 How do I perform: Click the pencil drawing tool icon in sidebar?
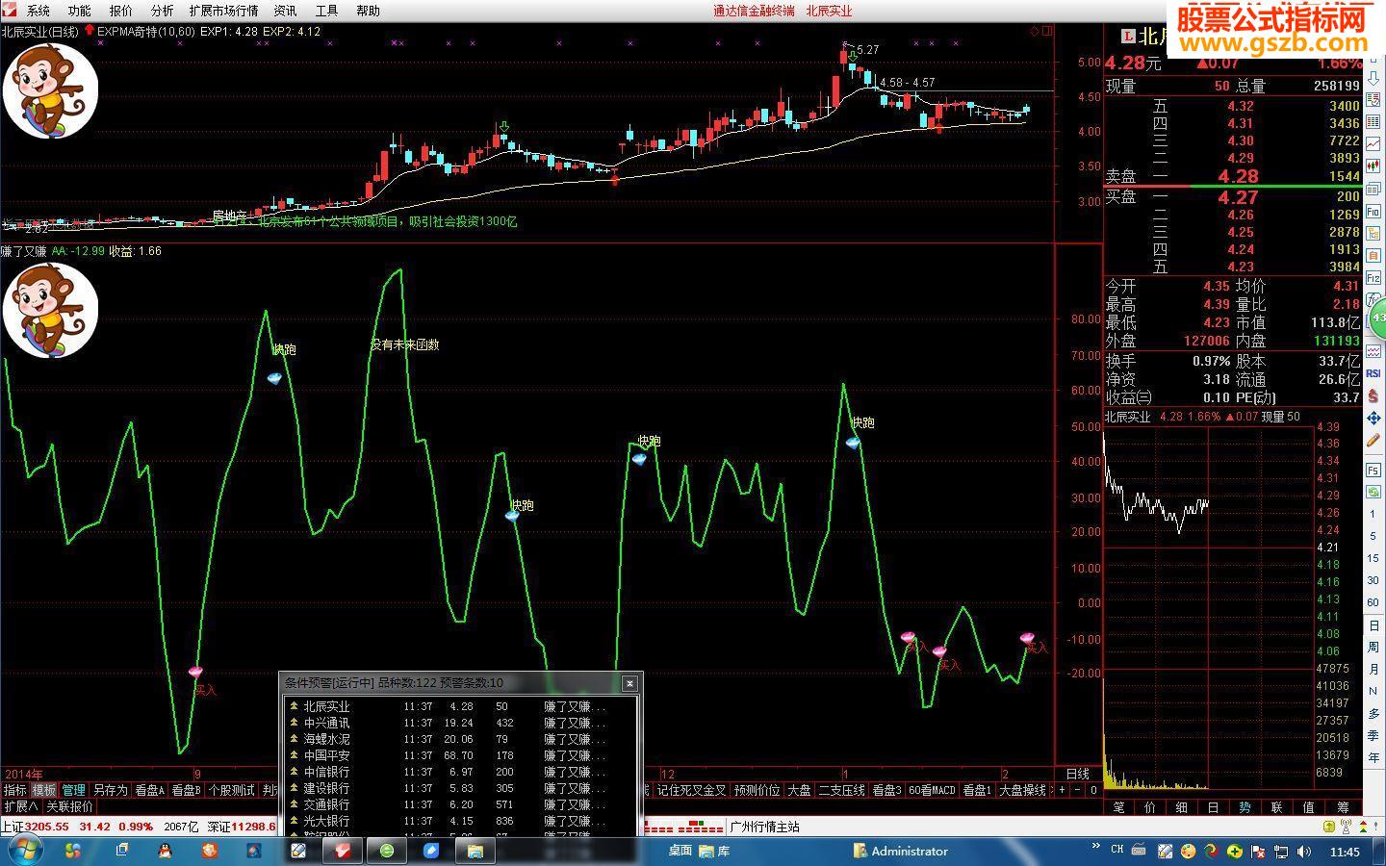coord(1373,442)
